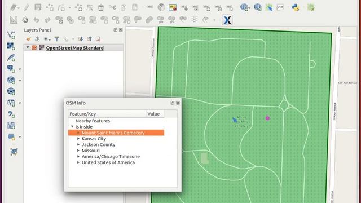Image resolution: width=361 pixels, height=203 pixels.
Task: Click the last green map plugin icon
Action: tap(311, 7)
